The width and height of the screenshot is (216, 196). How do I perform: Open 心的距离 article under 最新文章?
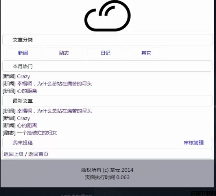[27, 125]
